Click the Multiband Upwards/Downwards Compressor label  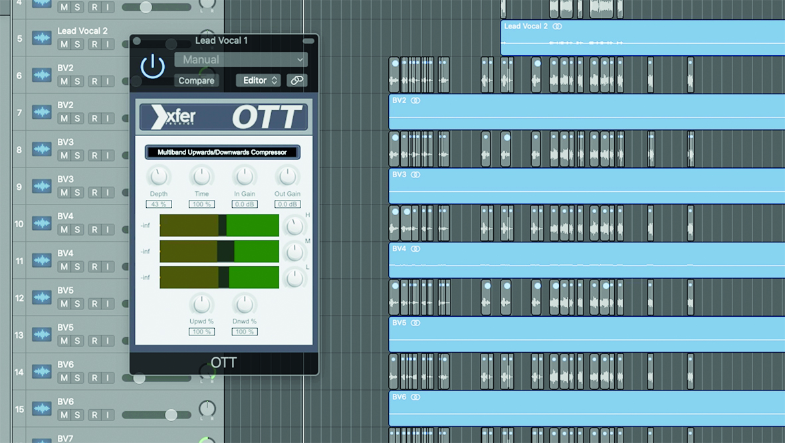click(222, 152)
